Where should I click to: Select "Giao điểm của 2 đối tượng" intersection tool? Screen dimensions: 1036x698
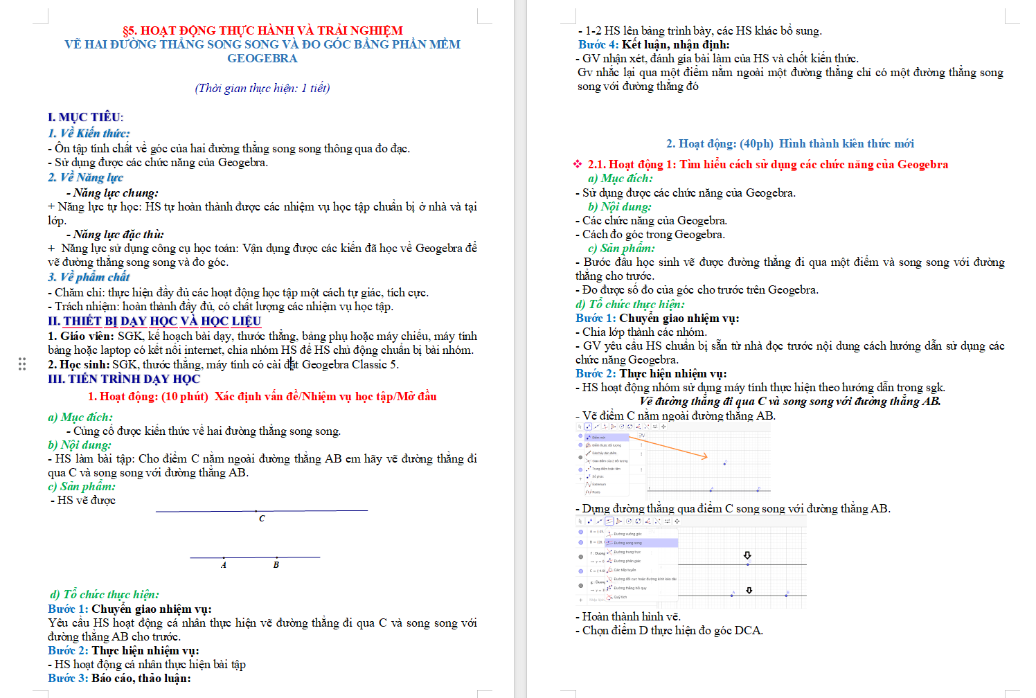610,461
